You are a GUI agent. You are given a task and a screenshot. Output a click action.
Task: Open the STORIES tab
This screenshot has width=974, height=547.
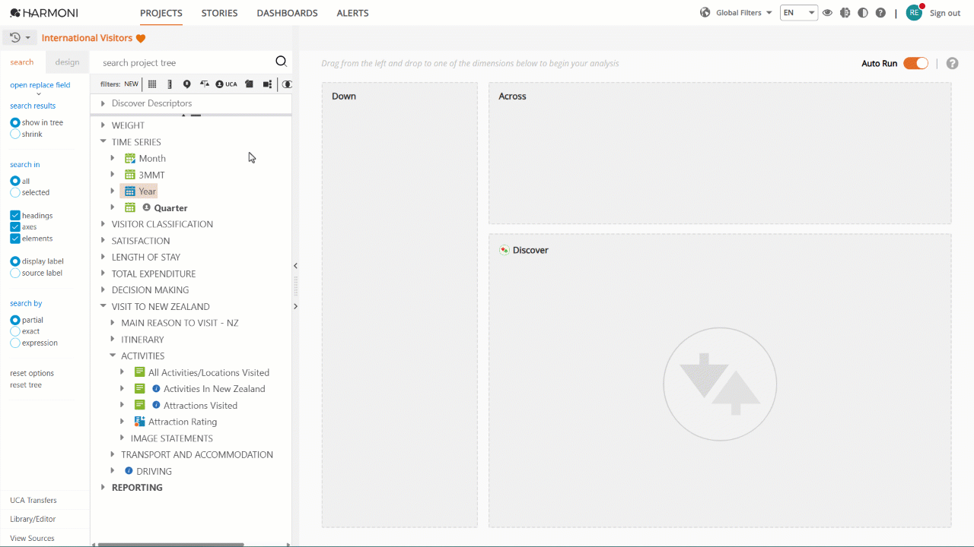click(219, 13)
